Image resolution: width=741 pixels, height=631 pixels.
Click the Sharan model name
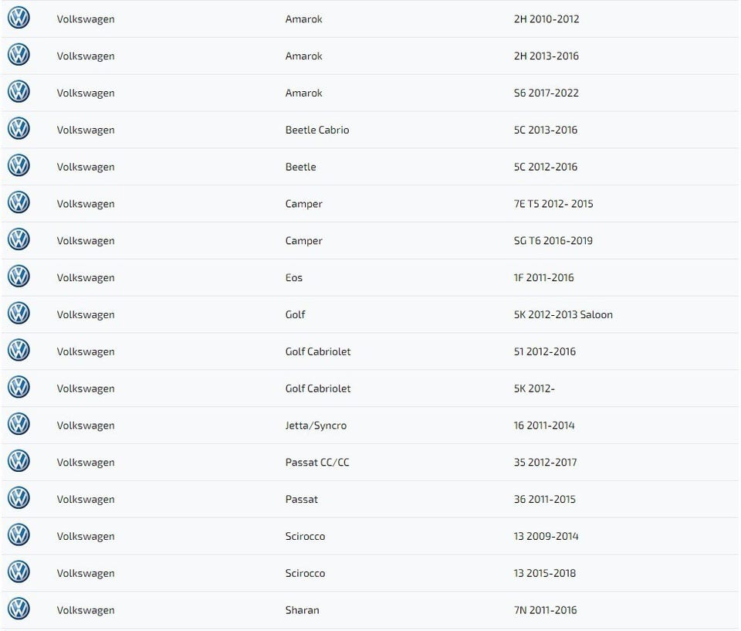pos(302,610)
